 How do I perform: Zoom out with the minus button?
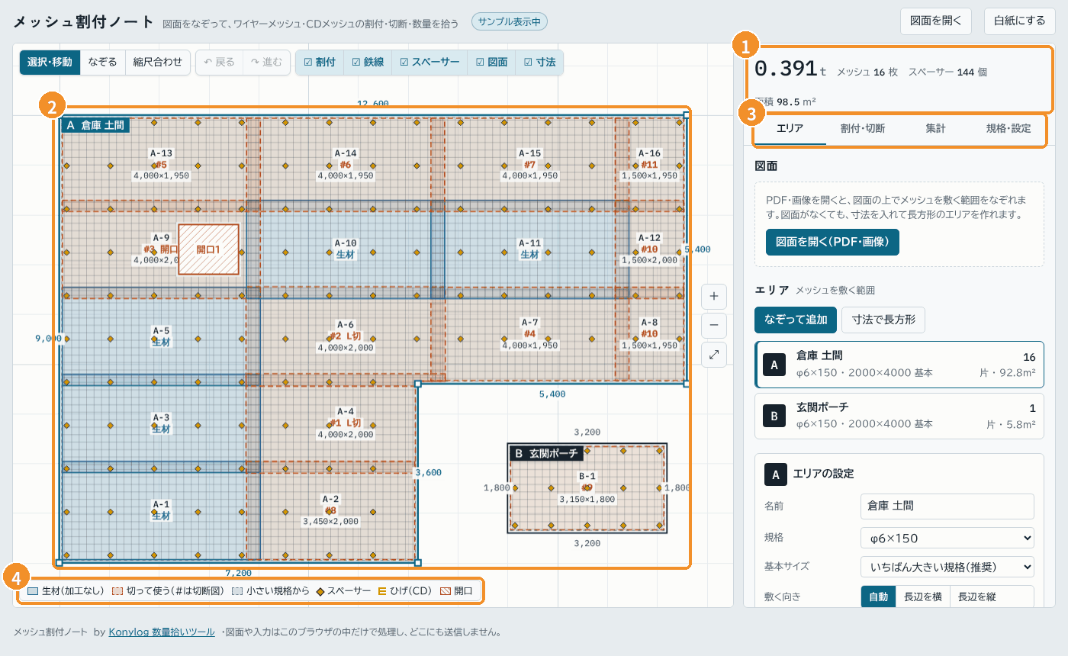click(714, 326)
